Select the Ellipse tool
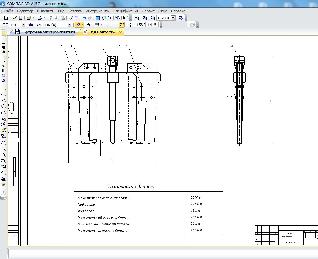This screenshot has width=318, height=259. pyautogui.click(x=3, y=118)
